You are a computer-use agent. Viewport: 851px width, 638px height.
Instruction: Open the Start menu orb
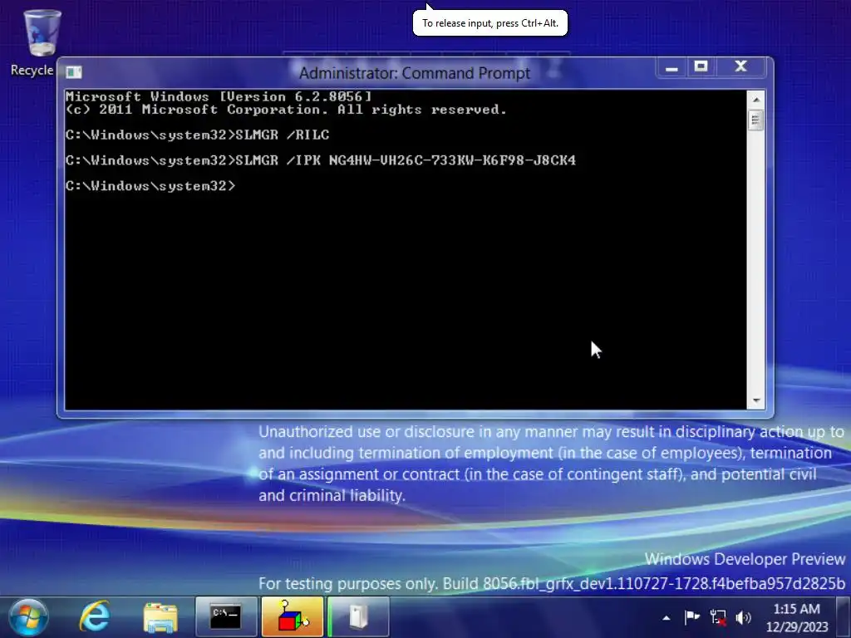coord(28,617)
